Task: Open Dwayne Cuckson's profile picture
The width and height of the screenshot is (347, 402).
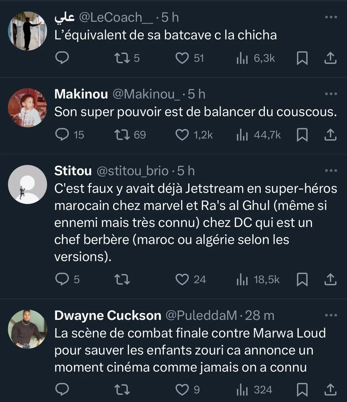Action: (x=28, y=329)
